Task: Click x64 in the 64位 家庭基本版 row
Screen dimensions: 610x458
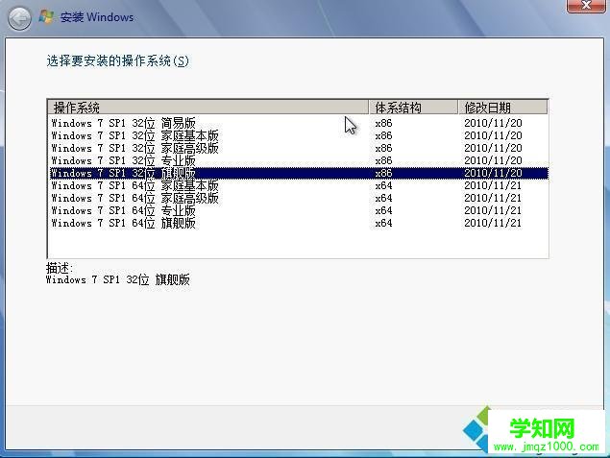Action: 383,185
